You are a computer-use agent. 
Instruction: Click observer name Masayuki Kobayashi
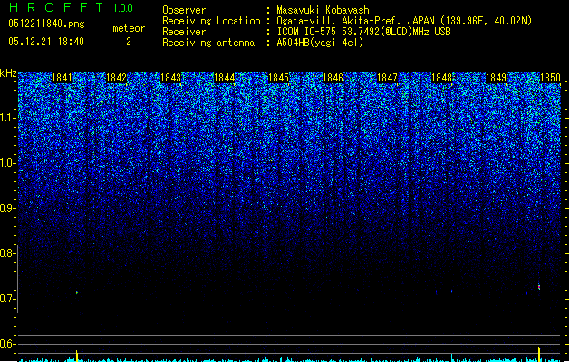[x=325, y=10]
